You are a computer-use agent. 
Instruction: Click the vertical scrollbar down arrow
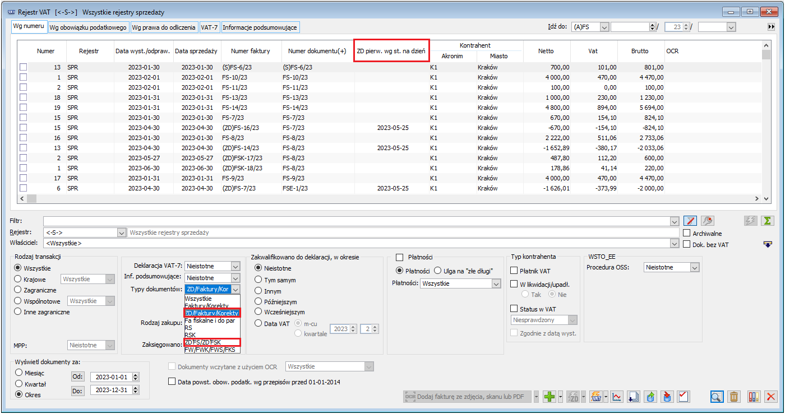(x=766, y=198)
